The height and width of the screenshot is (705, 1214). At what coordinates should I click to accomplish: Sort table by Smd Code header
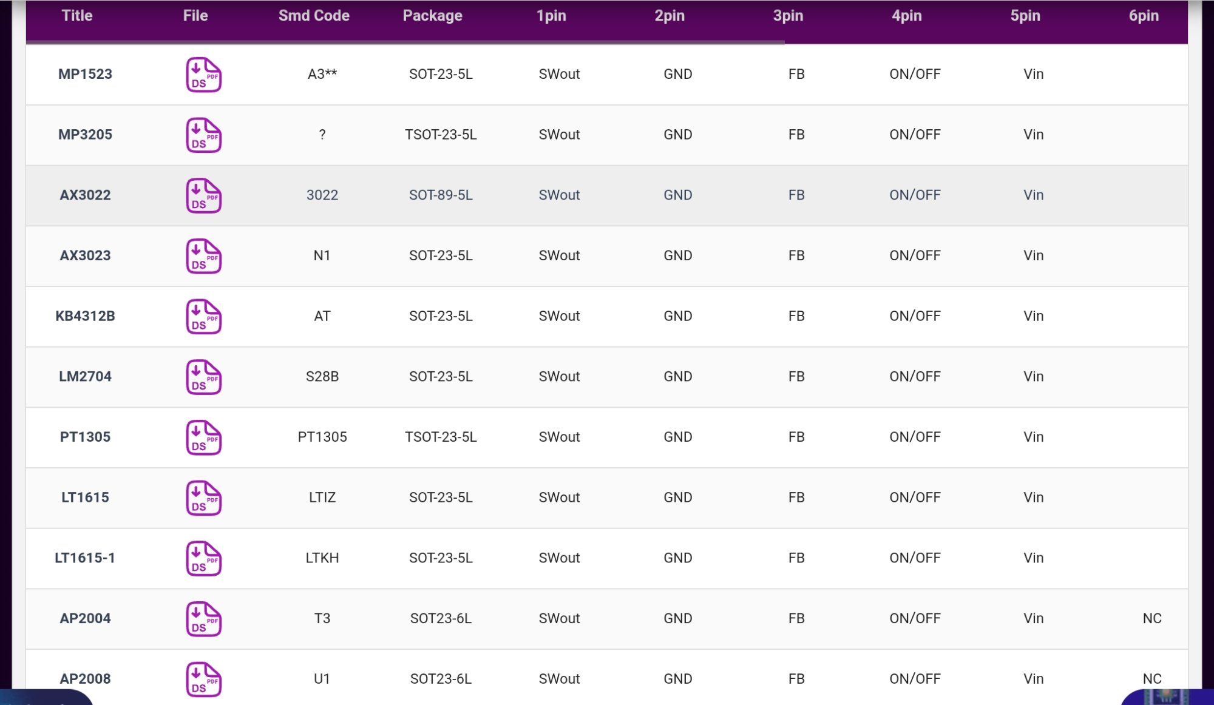pyautogui.click(x=314, y=16)
